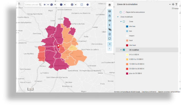Click the locate-me crosshair icon
Image resolution: width=181 pixels, height=107 pixels.
coord(88,5)
